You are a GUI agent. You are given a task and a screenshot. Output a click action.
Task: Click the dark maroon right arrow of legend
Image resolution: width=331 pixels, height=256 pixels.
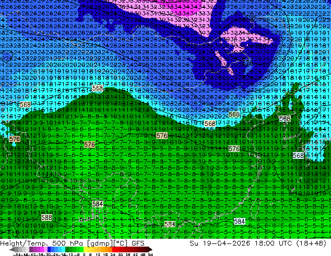point(150,250)
